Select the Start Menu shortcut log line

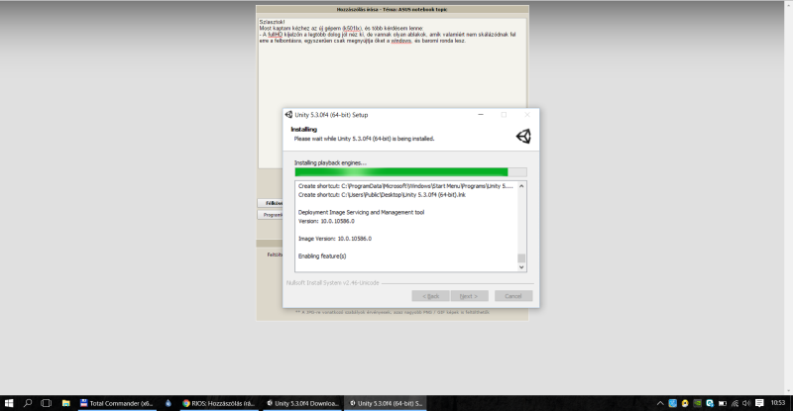[405, 186]
